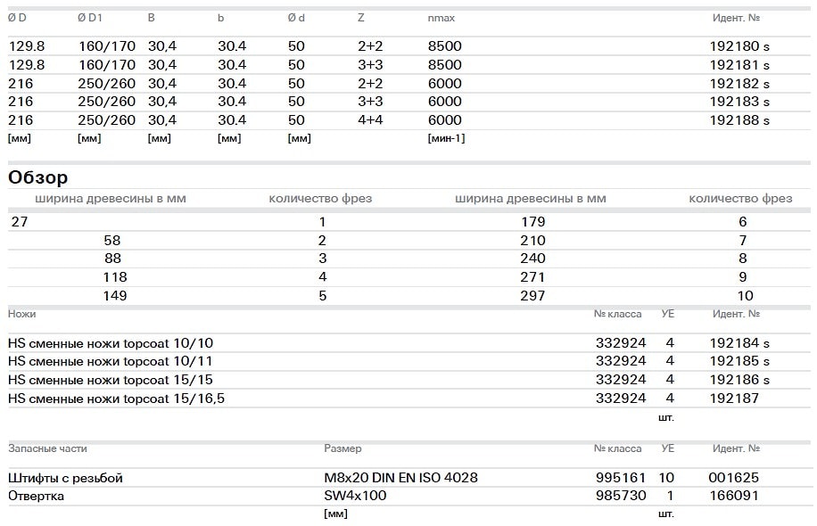This screenshot has width=817, height=526.
Task: Click the Ножи section label
Action: (x=22, y=314)
